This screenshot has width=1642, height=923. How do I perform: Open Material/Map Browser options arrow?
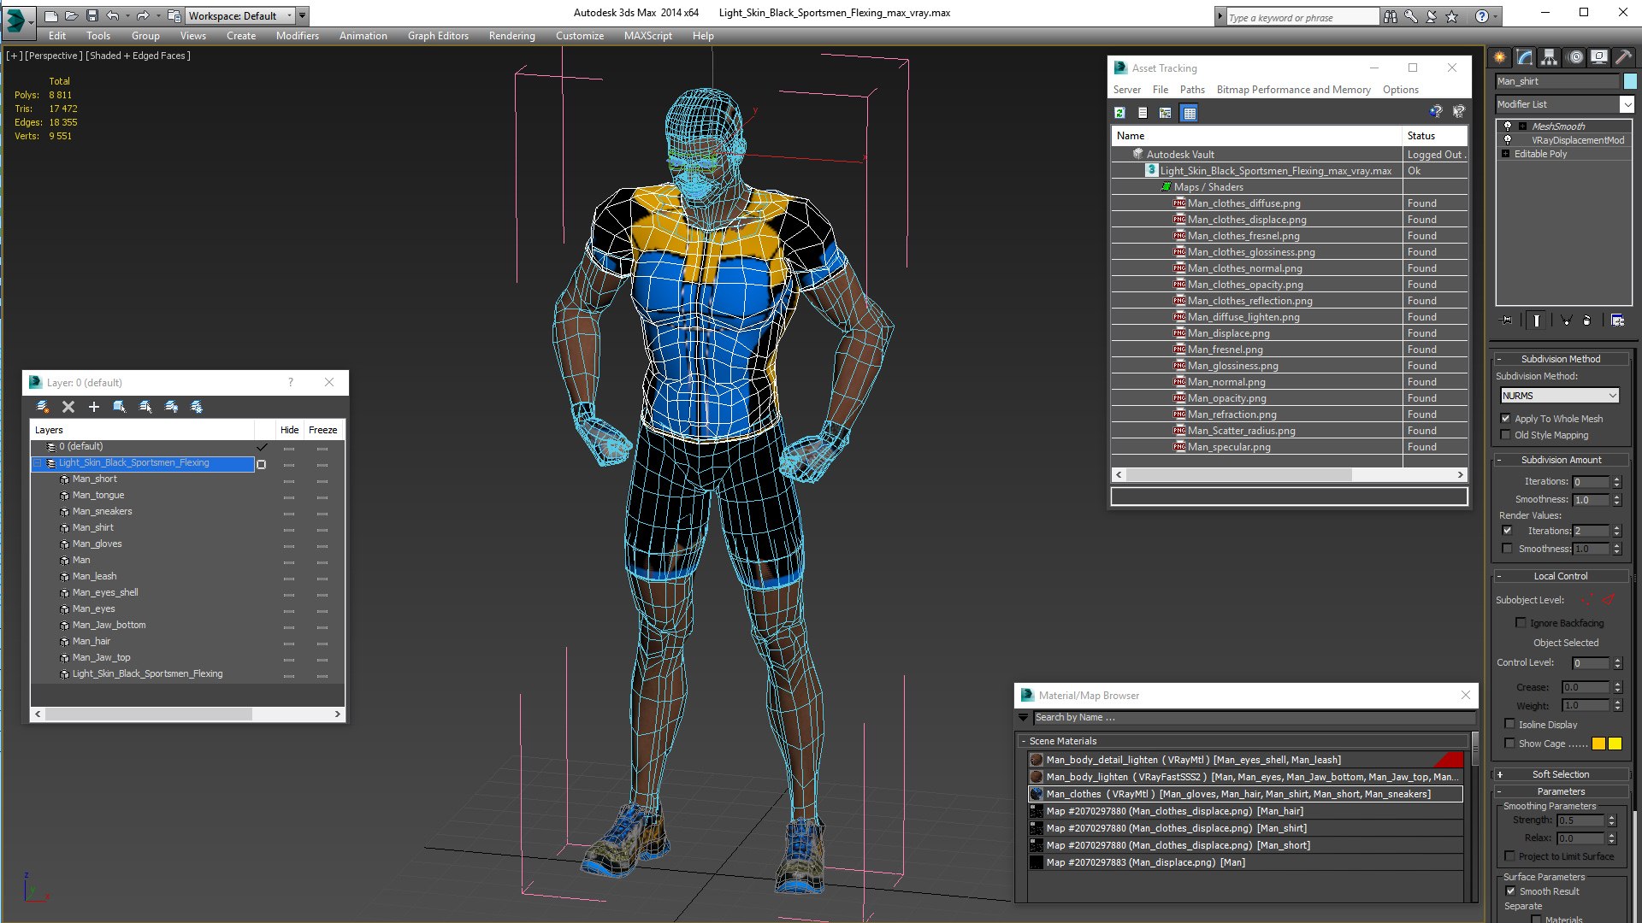tap(1023, 718)
